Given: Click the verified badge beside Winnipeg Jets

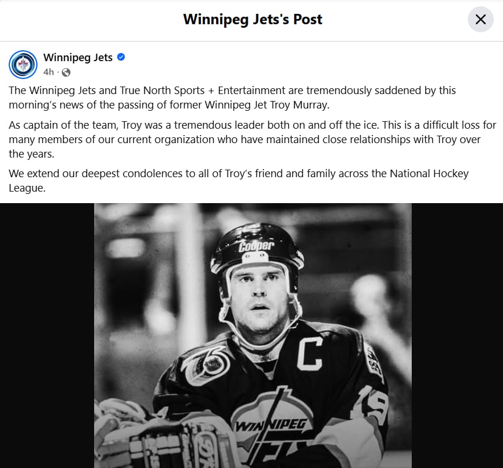Looking at the screenshot, I should coord(121,57).
